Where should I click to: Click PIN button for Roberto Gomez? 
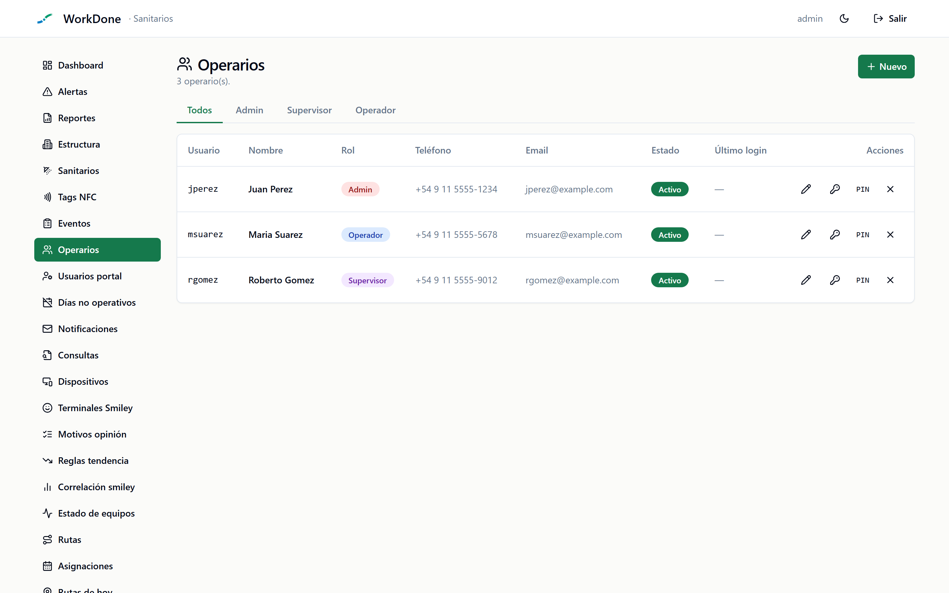(862, 280)
